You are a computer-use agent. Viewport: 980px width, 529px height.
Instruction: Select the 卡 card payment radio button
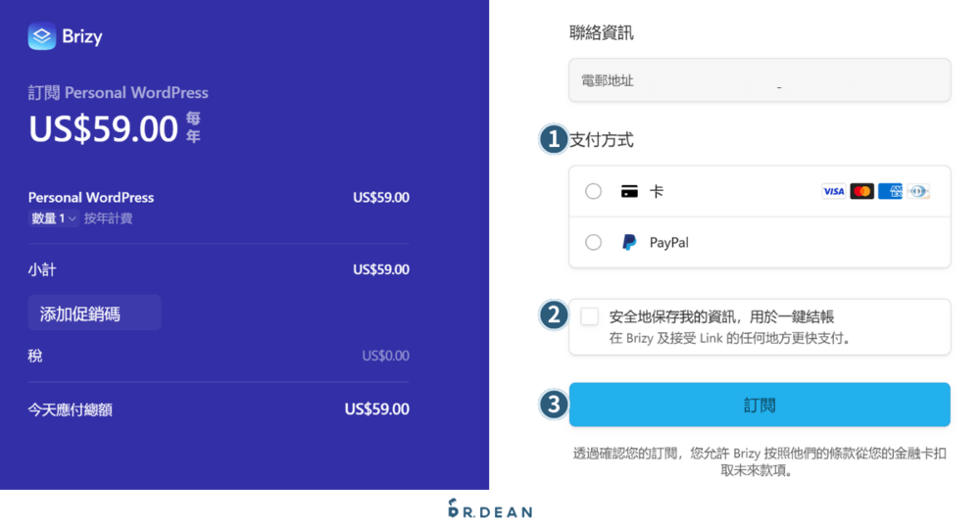click(593, 191)
